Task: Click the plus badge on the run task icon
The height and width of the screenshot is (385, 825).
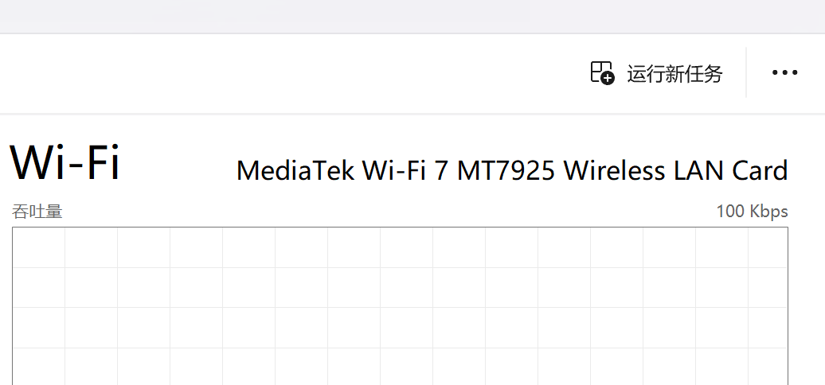Action: (608, 78)
